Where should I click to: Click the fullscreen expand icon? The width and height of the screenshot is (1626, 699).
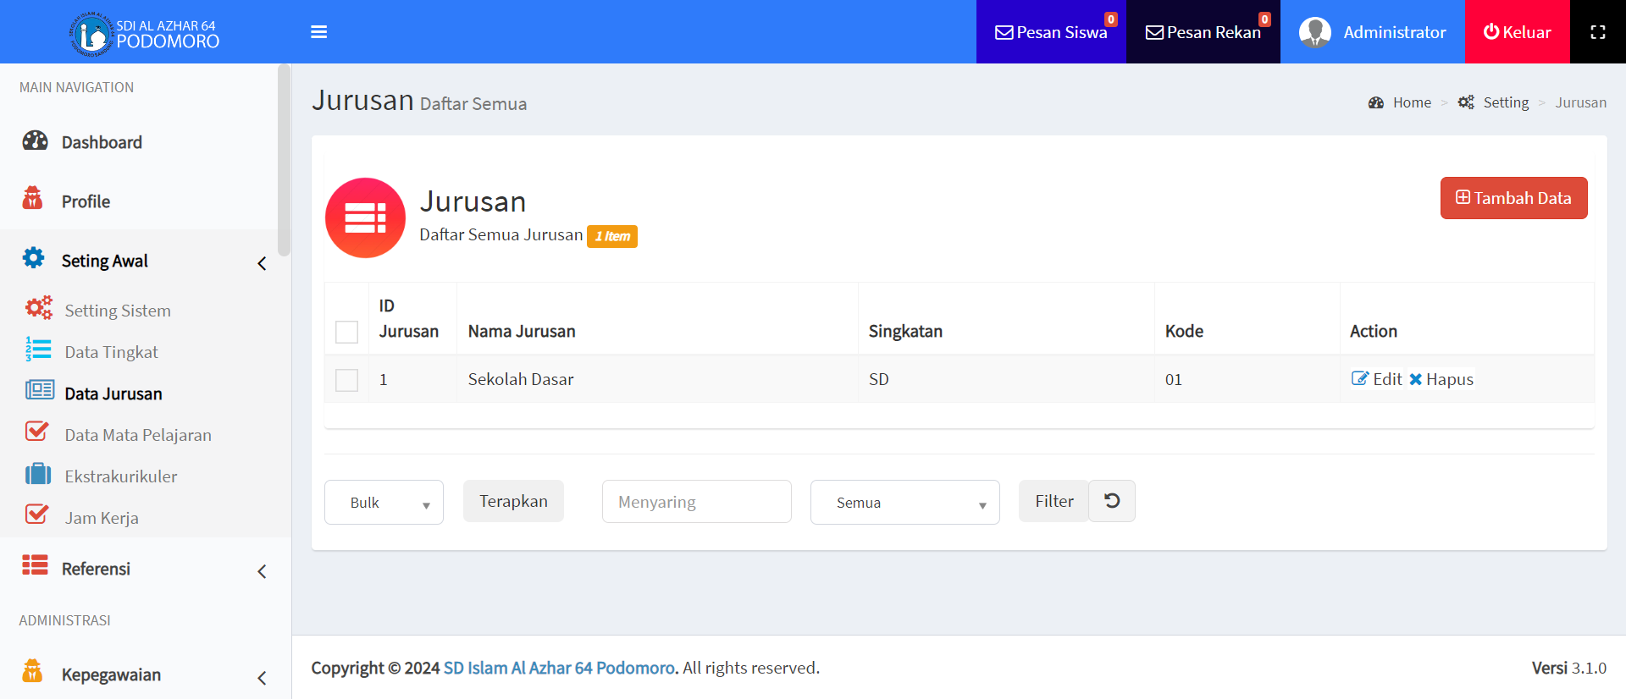tap(1597, 32)
